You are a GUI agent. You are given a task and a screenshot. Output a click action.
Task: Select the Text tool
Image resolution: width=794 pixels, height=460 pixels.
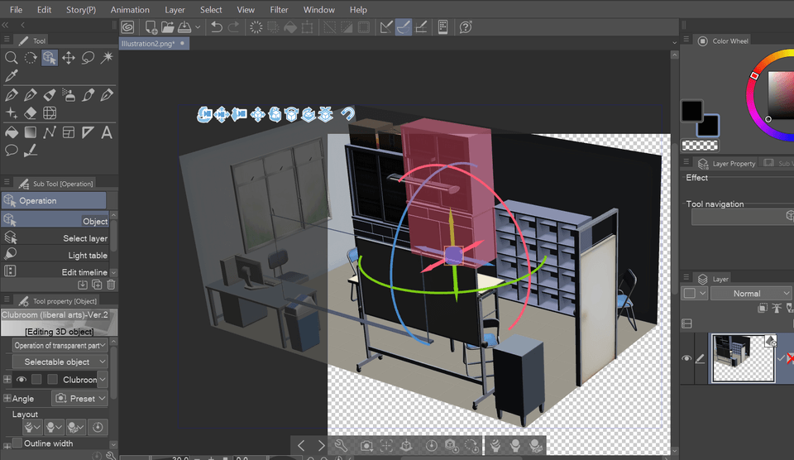click(x=107, y=132)
